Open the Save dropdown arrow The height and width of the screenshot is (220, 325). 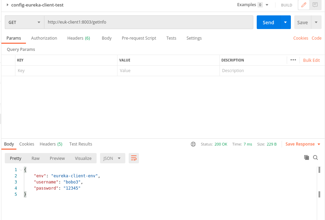(316, 22)
